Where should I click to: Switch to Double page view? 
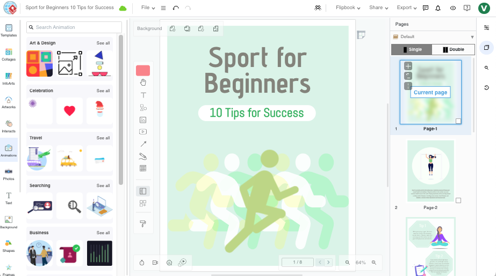click(453, 50)
